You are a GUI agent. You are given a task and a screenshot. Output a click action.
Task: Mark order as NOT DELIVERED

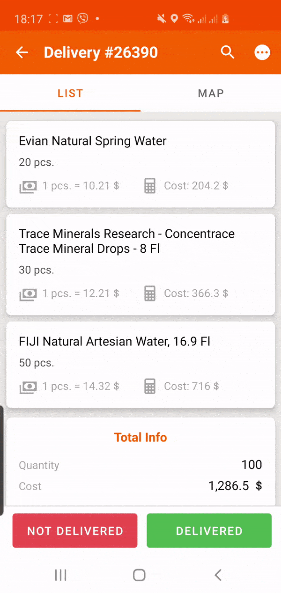pos(75,531)
